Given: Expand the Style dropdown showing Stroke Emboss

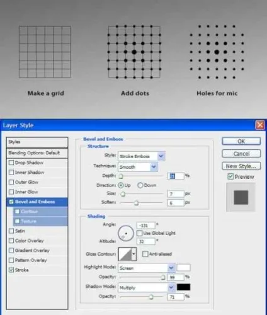Looking at the screenshot, I should (x=142, y=156).
